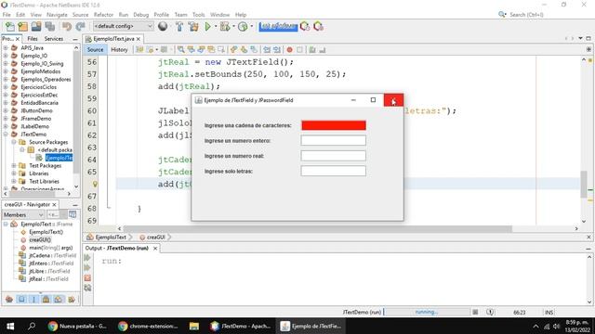Collapse the JTextDemo project node
The image size is (595, 334).
(x=6, y=134)
